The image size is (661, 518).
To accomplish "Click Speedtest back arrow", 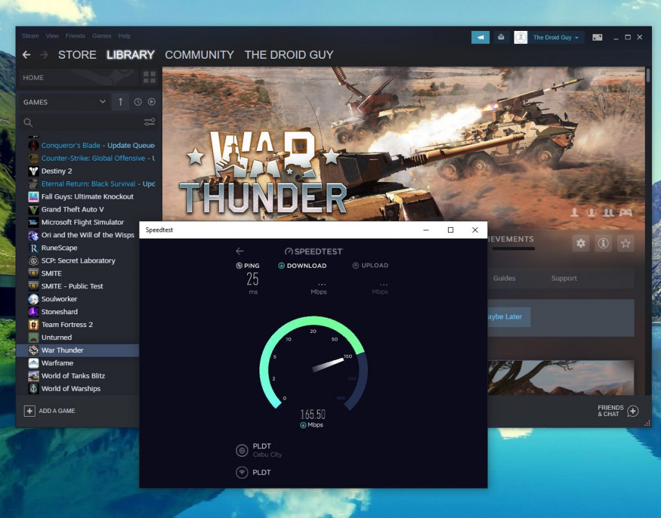I will point(240,251).
